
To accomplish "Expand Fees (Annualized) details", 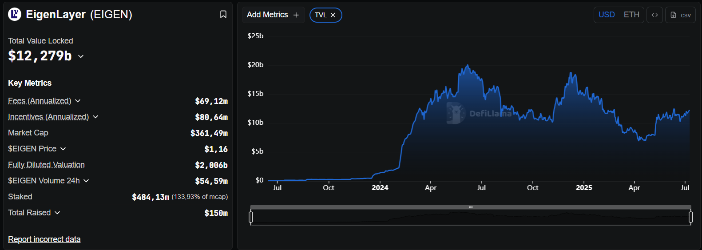I will (78, 101).
